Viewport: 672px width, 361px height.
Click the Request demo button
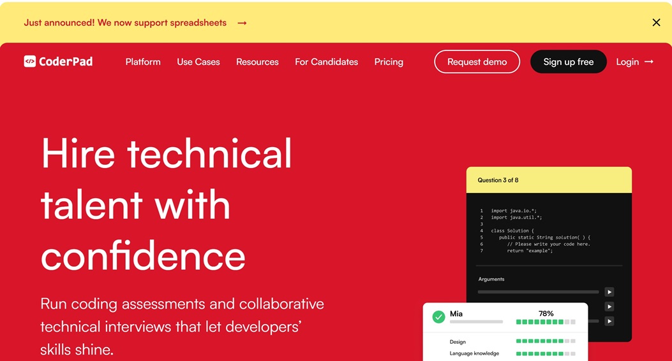(x=477, y=62)
